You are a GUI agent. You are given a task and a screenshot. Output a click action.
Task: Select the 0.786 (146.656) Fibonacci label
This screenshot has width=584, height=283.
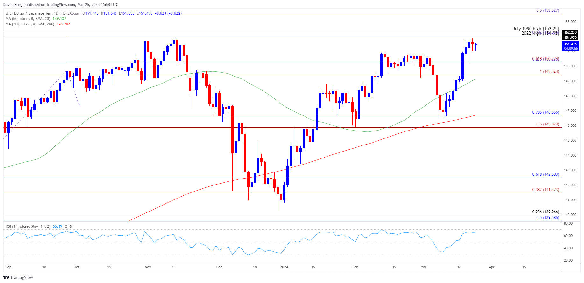pyautogui.click(x=545, y=112)
